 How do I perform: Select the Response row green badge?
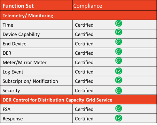click(x=119, y=118)
